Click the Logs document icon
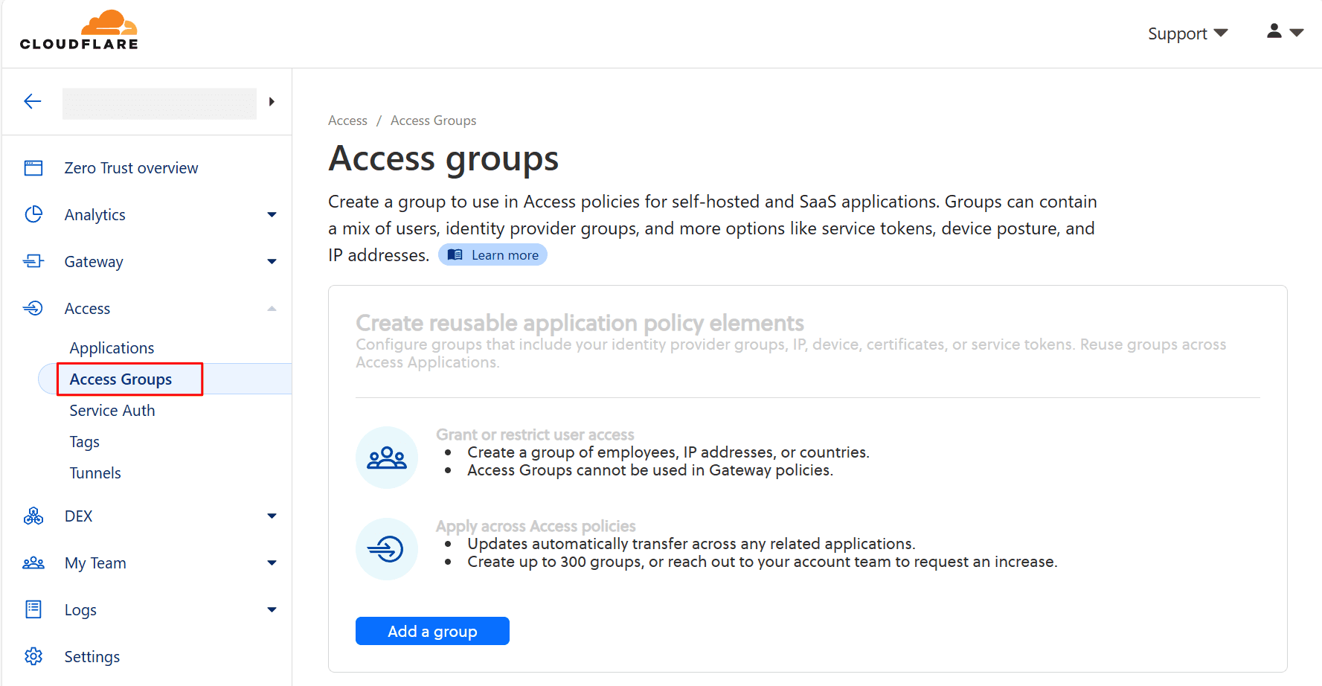Image resolution: width=1322 pixels, height=686 pixels. 33,610
